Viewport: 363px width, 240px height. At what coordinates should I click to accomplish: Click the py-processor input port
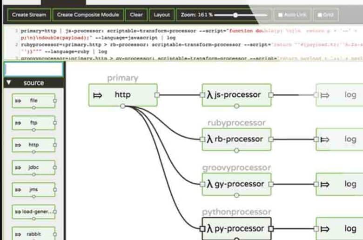tap(202, 229)
